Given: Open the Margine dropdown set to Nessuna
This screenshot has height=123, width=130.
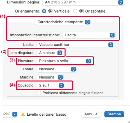Looking at the screenshot, I should point(50,77).
